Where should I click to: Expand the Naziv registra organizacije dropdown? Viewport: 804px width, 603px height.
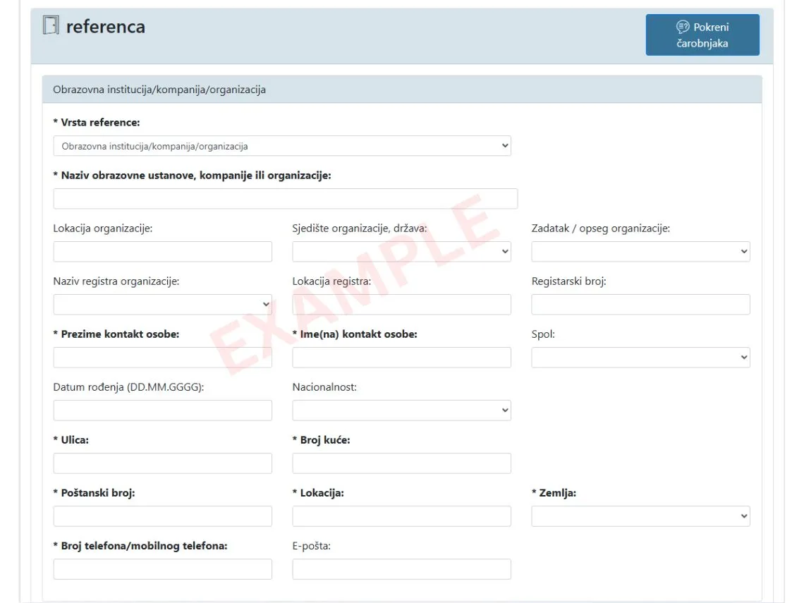click(x=162, y=305)
